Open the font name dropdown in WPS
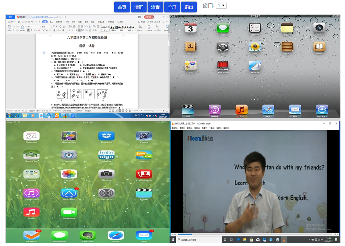 point(33,26)
